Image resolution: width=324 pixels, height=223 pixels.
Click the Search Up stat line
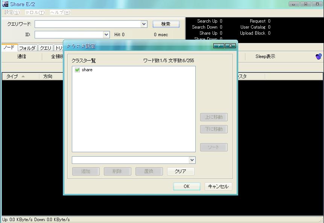(x=210, y=21)
